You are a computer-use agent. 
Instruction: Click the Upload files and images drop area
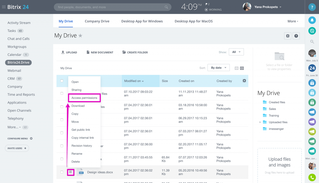[279, 165]
